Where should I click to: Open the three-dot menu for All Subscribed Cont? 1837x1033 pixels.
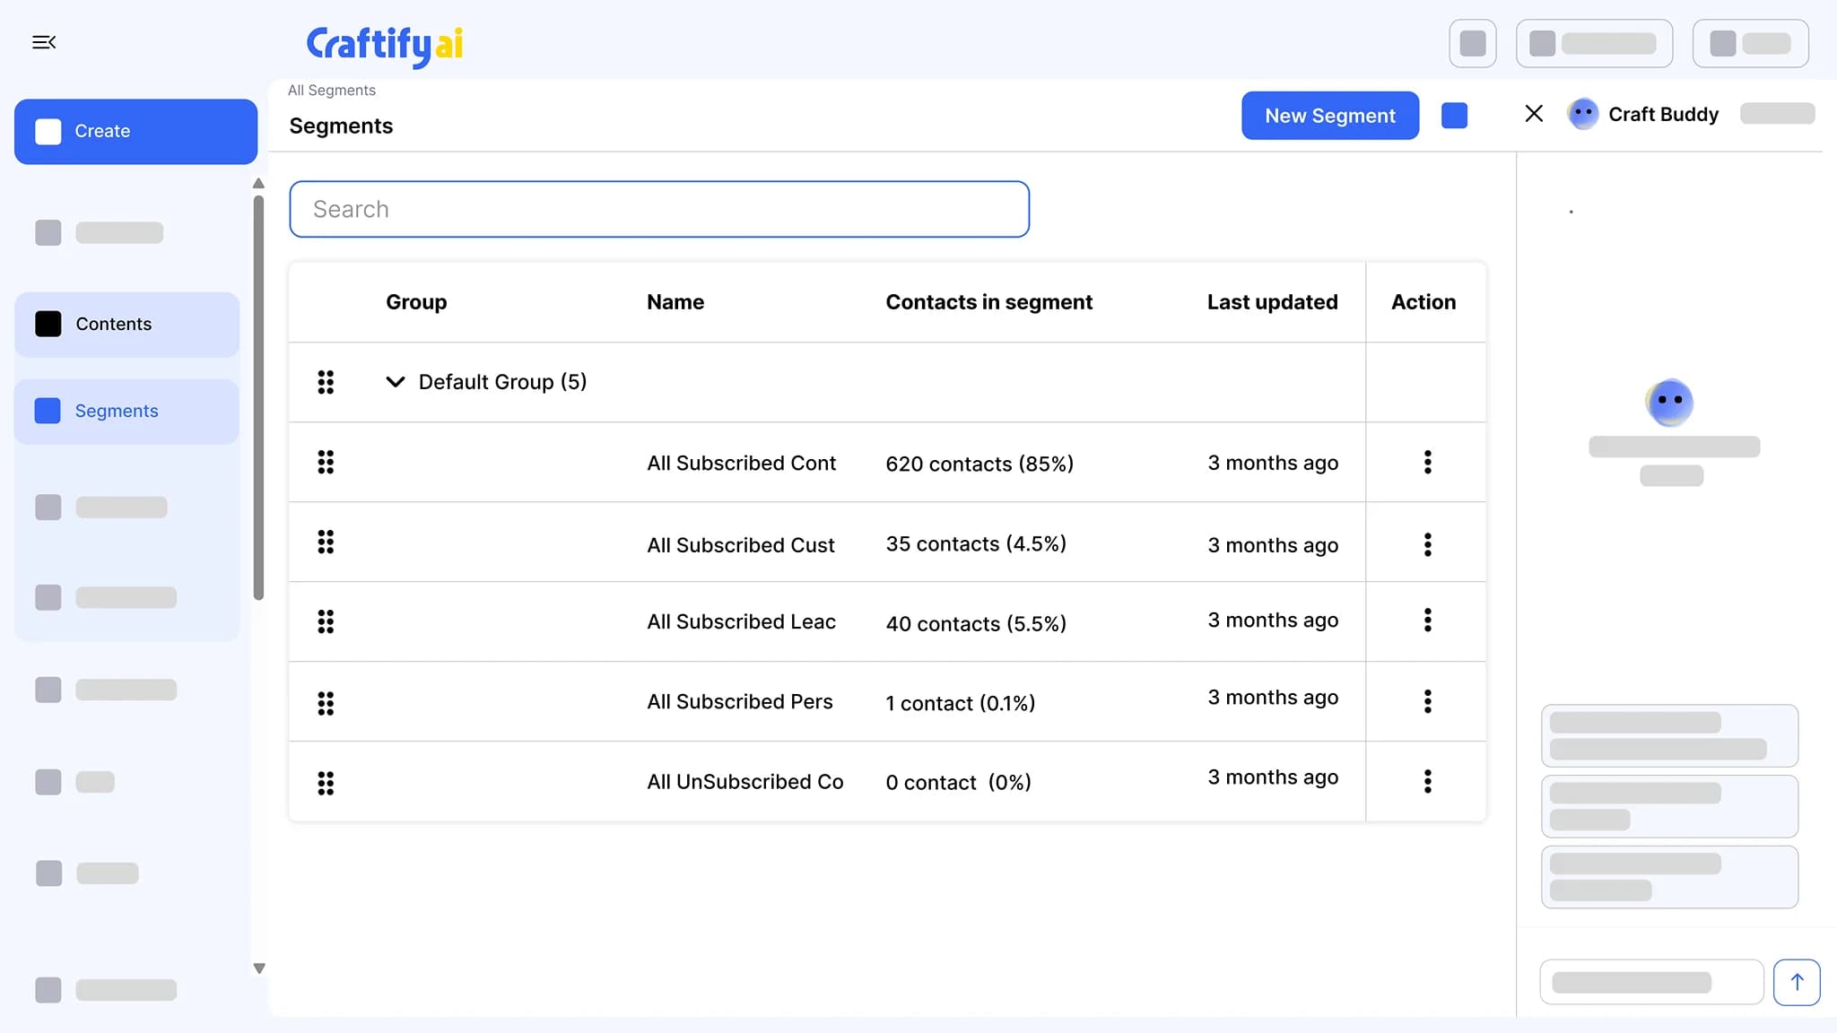tap(1427, 463)
